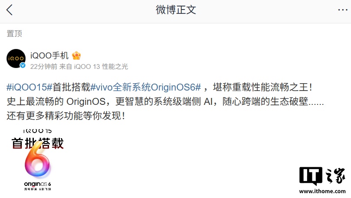Tap the IT之家 watermark logo

[x=322, y=175]
